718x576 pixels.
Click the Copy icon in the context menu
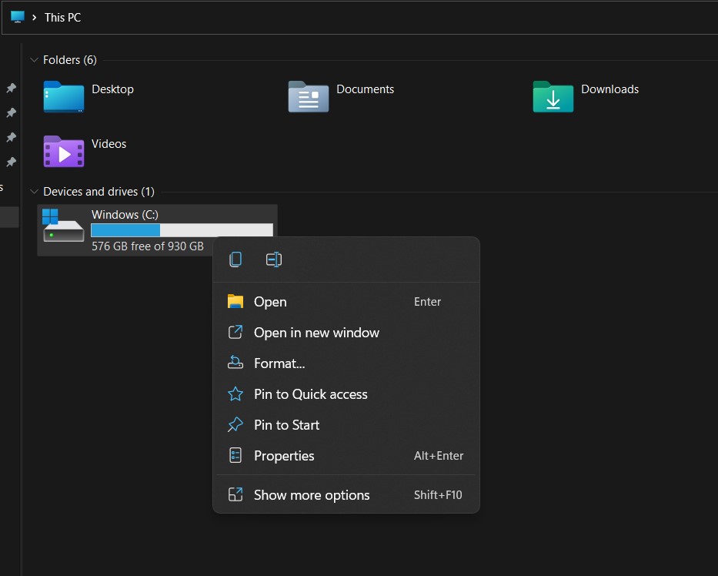[235, 260]
